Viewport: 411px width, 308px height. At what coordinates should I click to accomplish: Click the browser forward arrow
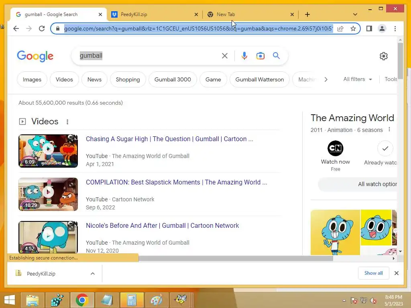(29, 28)
